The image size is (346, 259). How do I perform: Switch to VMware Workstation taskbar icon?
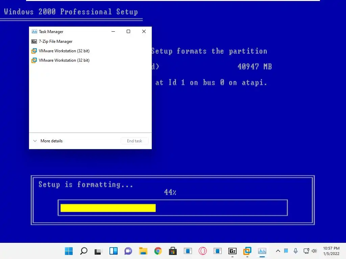247,251
